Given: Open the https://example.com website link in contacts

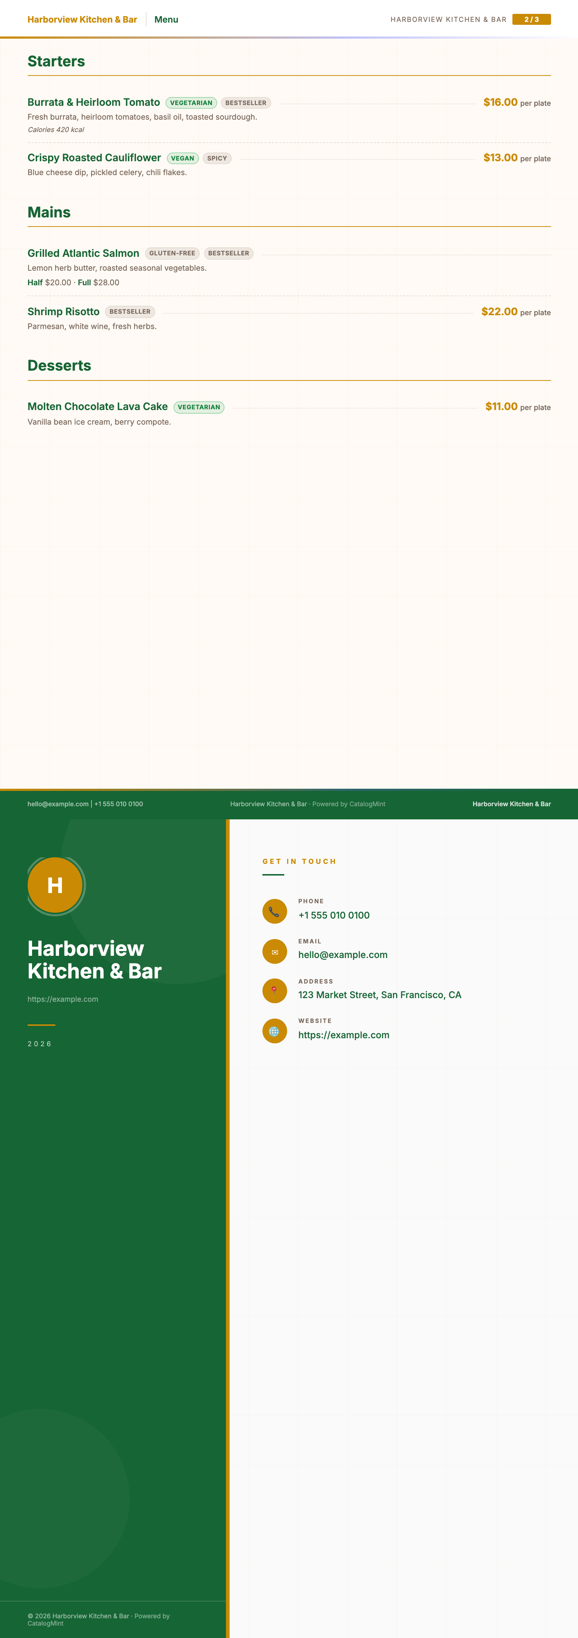Looking at the screenshot, I should (x=344, y=1035).
